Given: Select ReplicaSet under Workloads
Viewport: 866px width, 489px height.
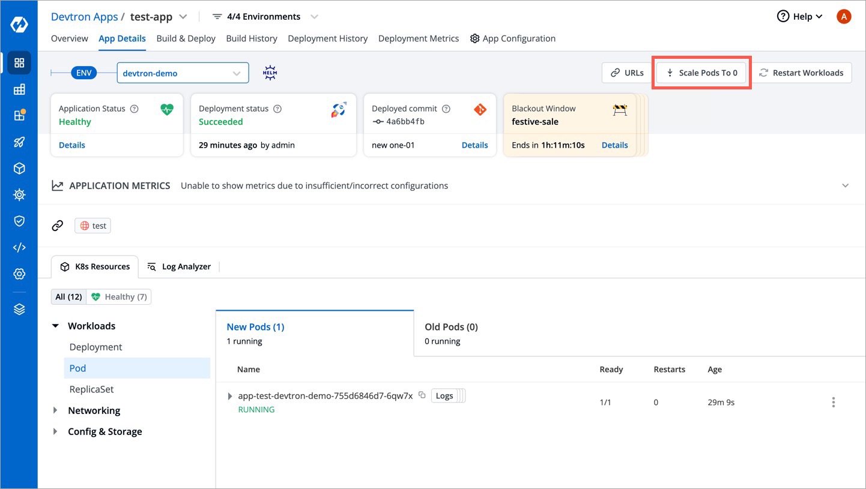Looking at the screenshot, I should (91, 389).
